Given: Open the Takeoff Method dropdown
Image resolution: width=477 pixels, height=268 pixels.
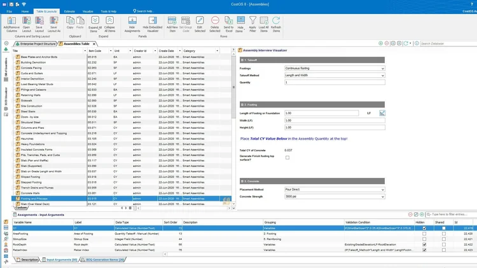Looking at the screenshot, I should (335, 76).
